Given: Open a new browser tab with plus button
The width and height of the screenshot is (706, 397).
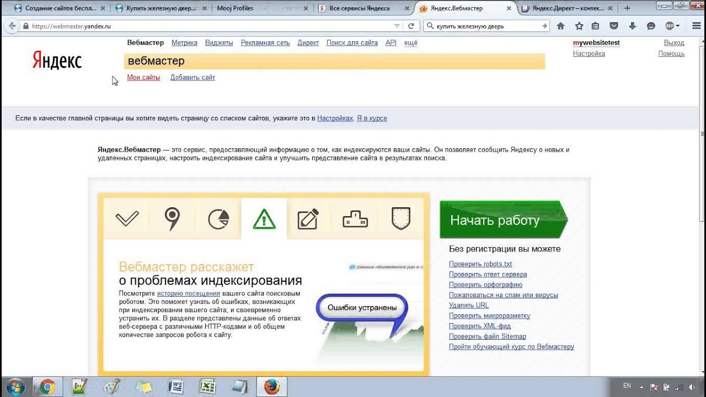Looking at the screenshot, I should pyautogui.click(x=627, y=8).
